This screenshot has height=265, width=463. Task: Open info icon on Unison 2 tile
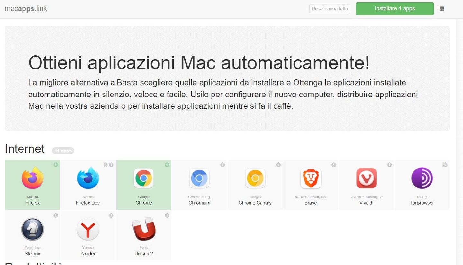pos(167,215)
